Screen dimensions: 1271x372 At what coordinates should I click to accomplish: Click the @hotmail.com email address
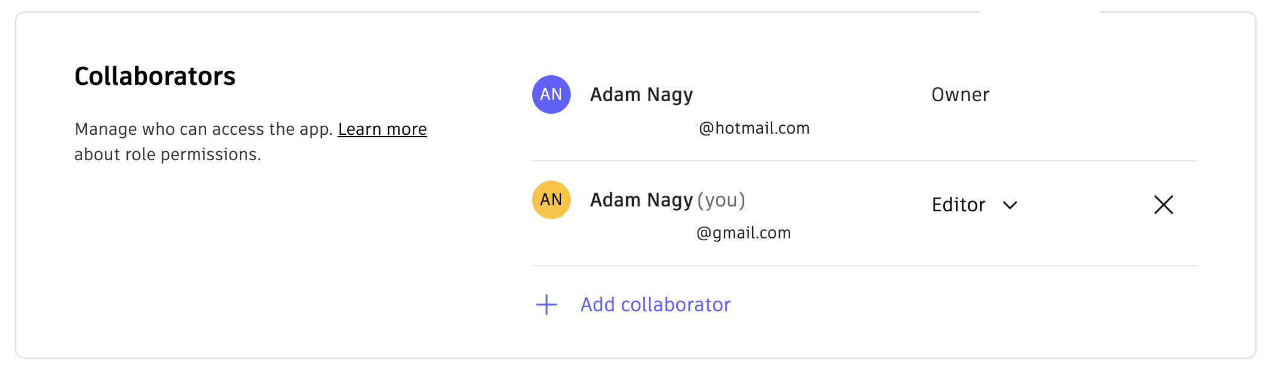pyautogui.click(x=754, y=128)
